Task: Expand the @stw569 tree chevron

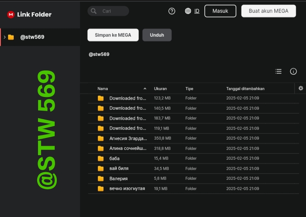Action: (x=5, y=37)
